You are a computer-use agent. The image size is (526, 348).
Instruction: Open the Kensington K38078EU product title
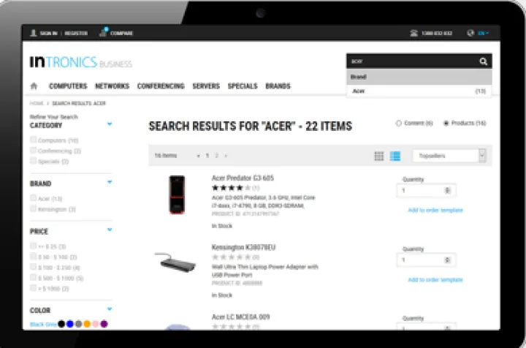pyautogui.click(x=243, y=247)
